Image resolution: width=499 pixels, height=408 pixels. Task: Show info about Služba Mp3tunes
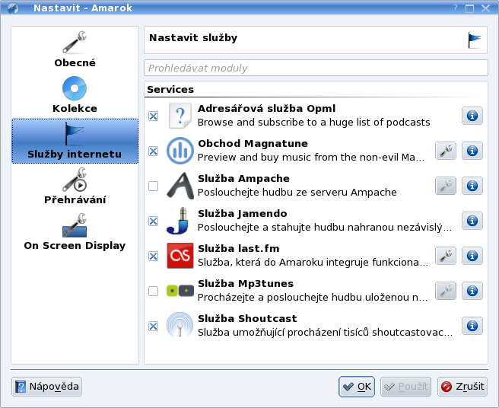472,291
